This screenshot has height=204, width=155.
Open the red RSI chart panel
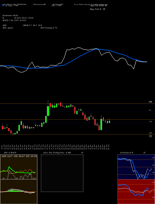pyautogui.click(x=136, y=192)
